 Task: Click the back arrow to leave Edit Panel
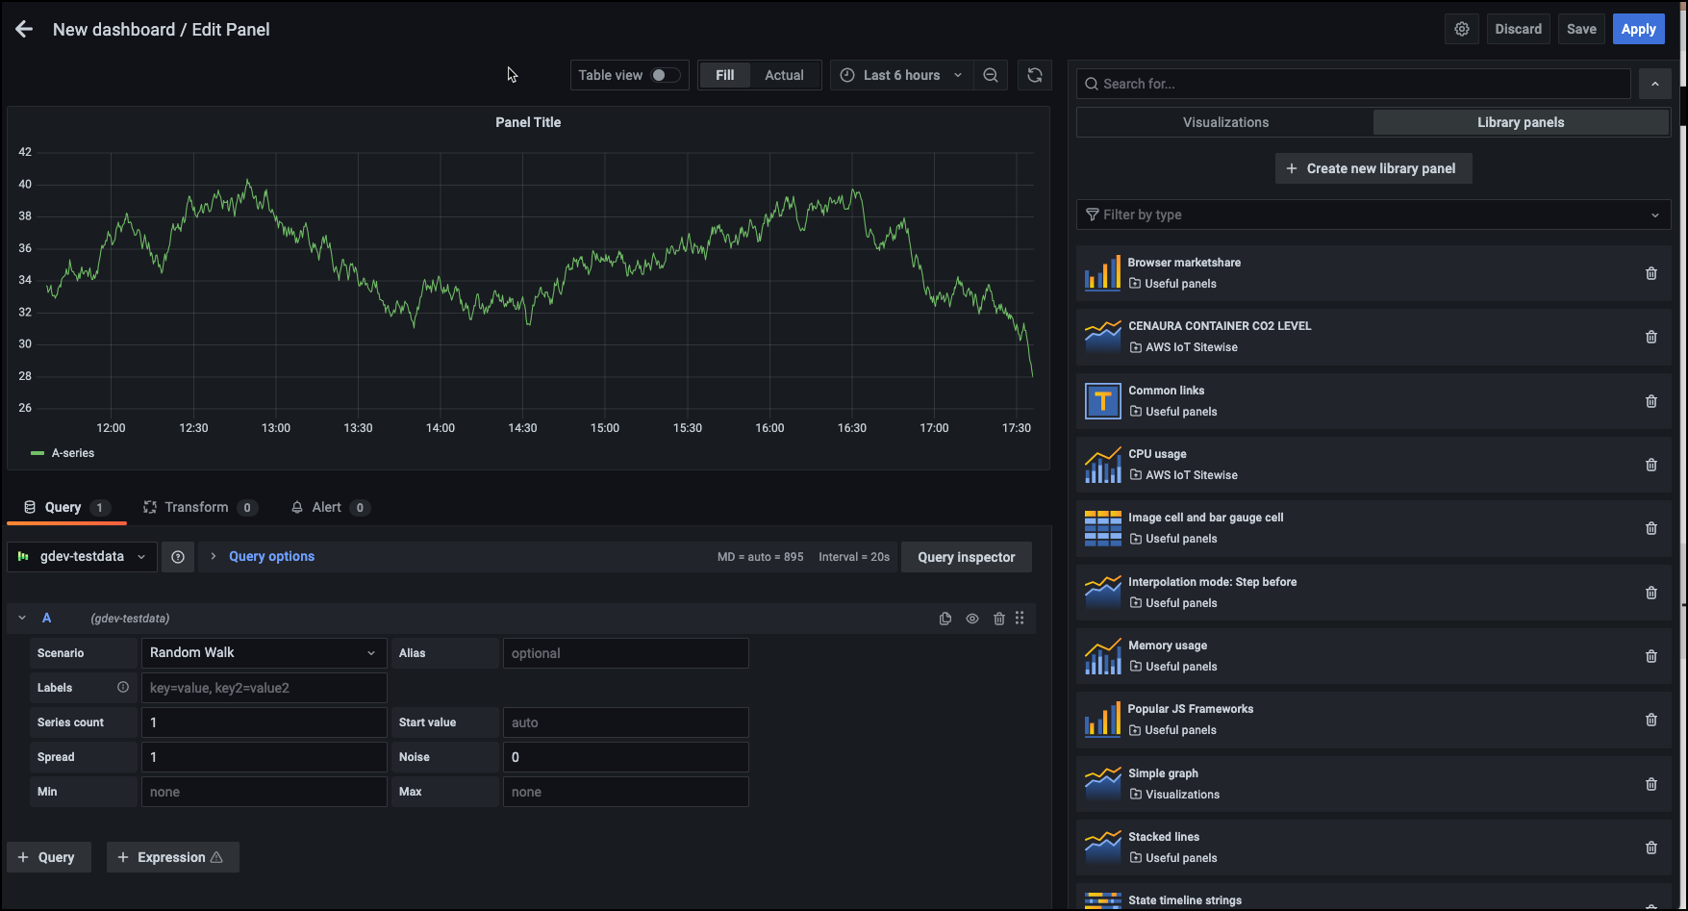pos(24,30)
